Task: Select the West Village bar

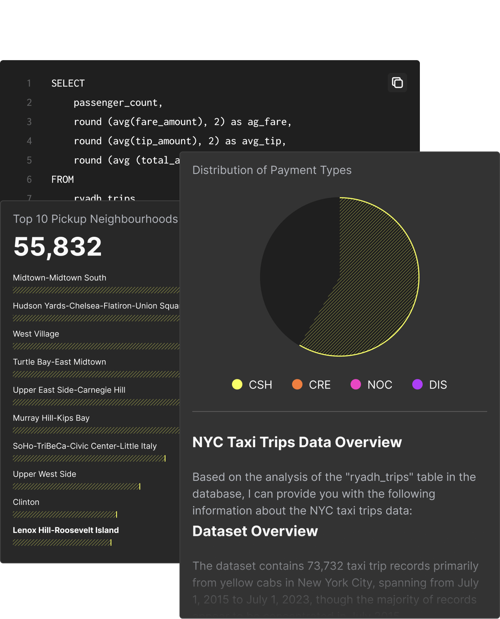Action: [x=96, y=346]
